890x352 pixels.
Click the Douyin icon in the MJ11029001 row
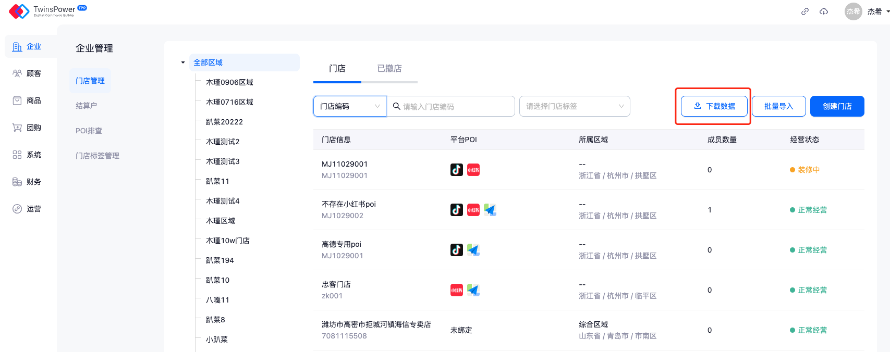pyautogui.click(x=457, y=170)
